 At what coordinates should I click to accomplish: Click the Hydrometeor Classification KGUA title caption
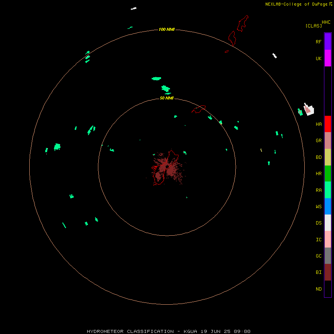click(x=168, y=331)
